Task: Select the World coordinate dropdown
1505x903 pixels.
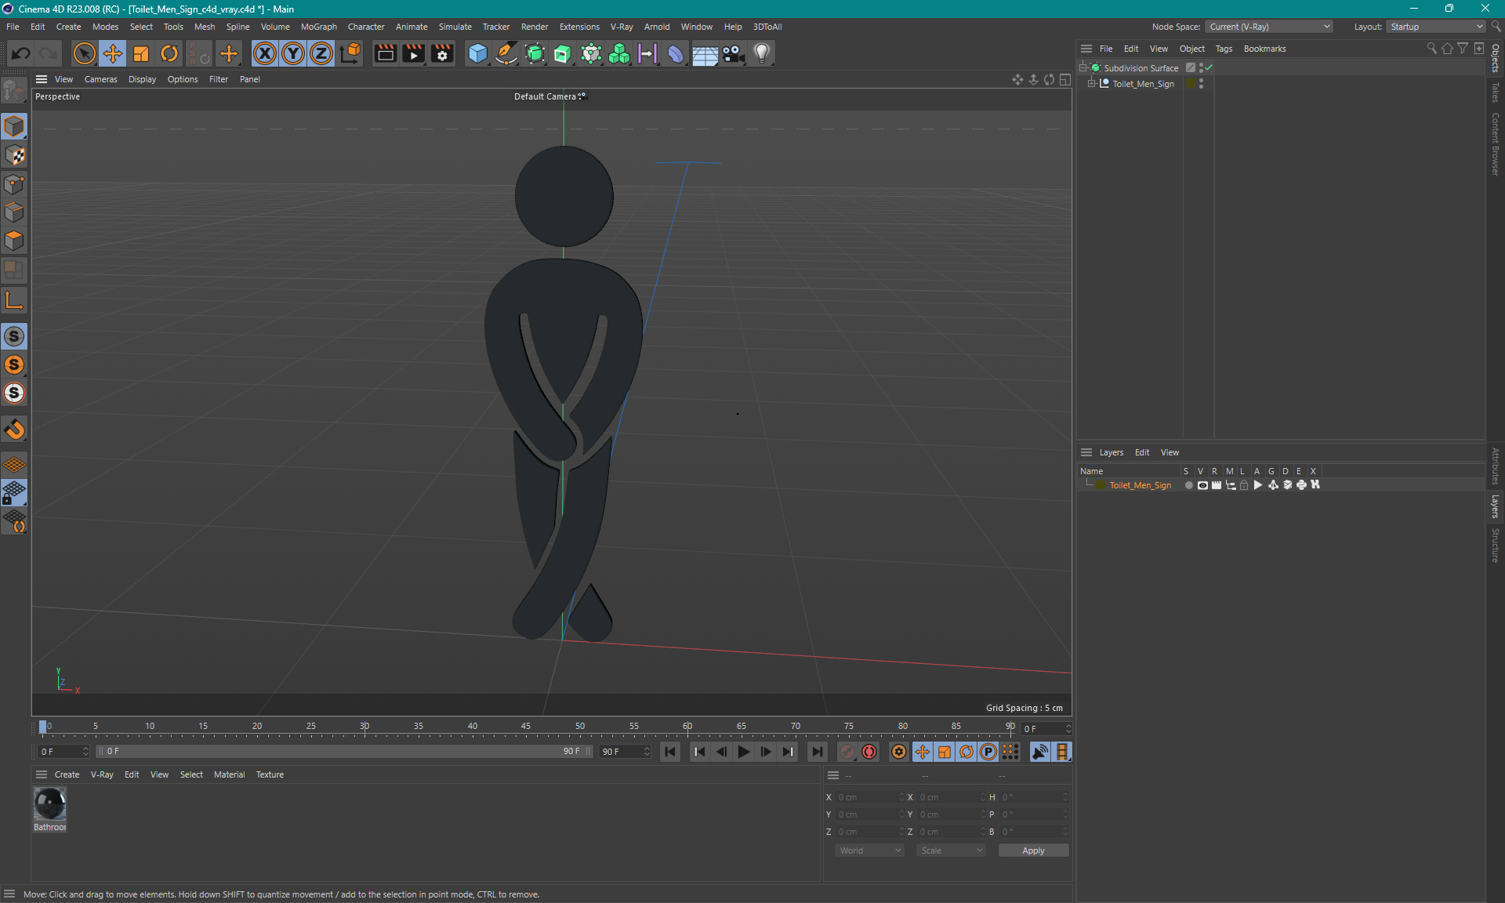Action: [x=868, y=849]
